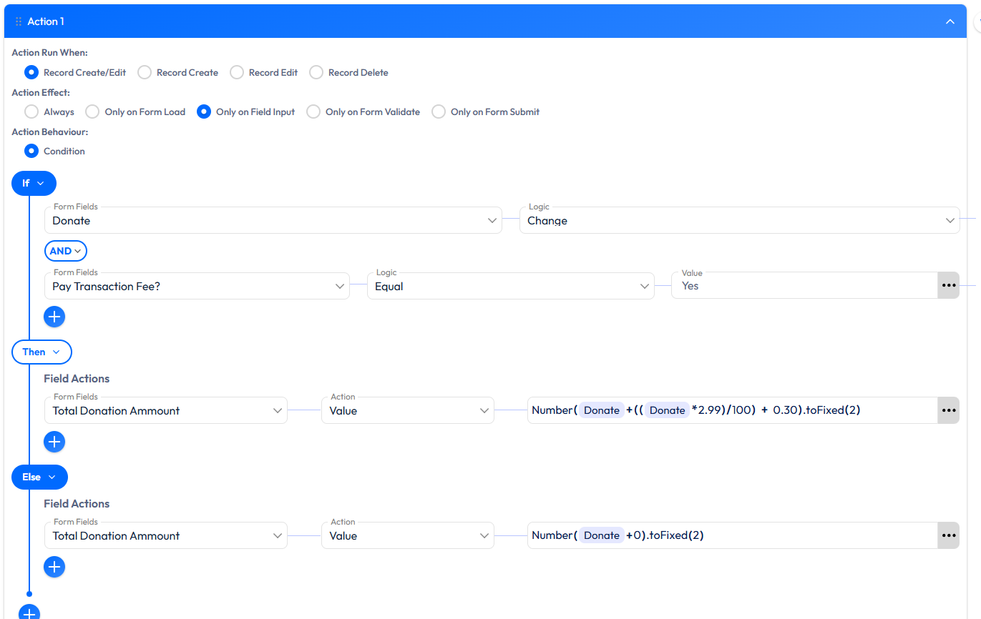
Task: Click the Donate+0 formula input
Action: tap(733, 535)
